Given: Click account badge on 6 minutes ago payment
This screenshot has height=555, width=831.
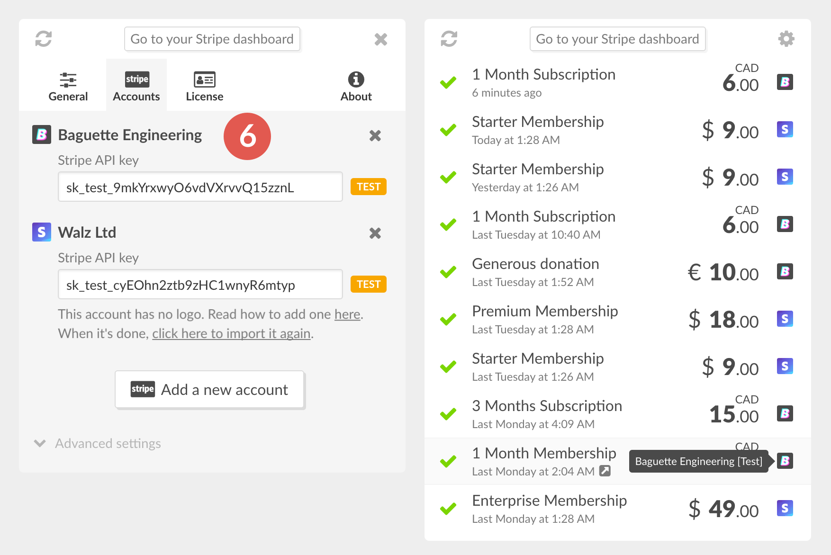Looking at the screenshot, I should coord(785,82).
